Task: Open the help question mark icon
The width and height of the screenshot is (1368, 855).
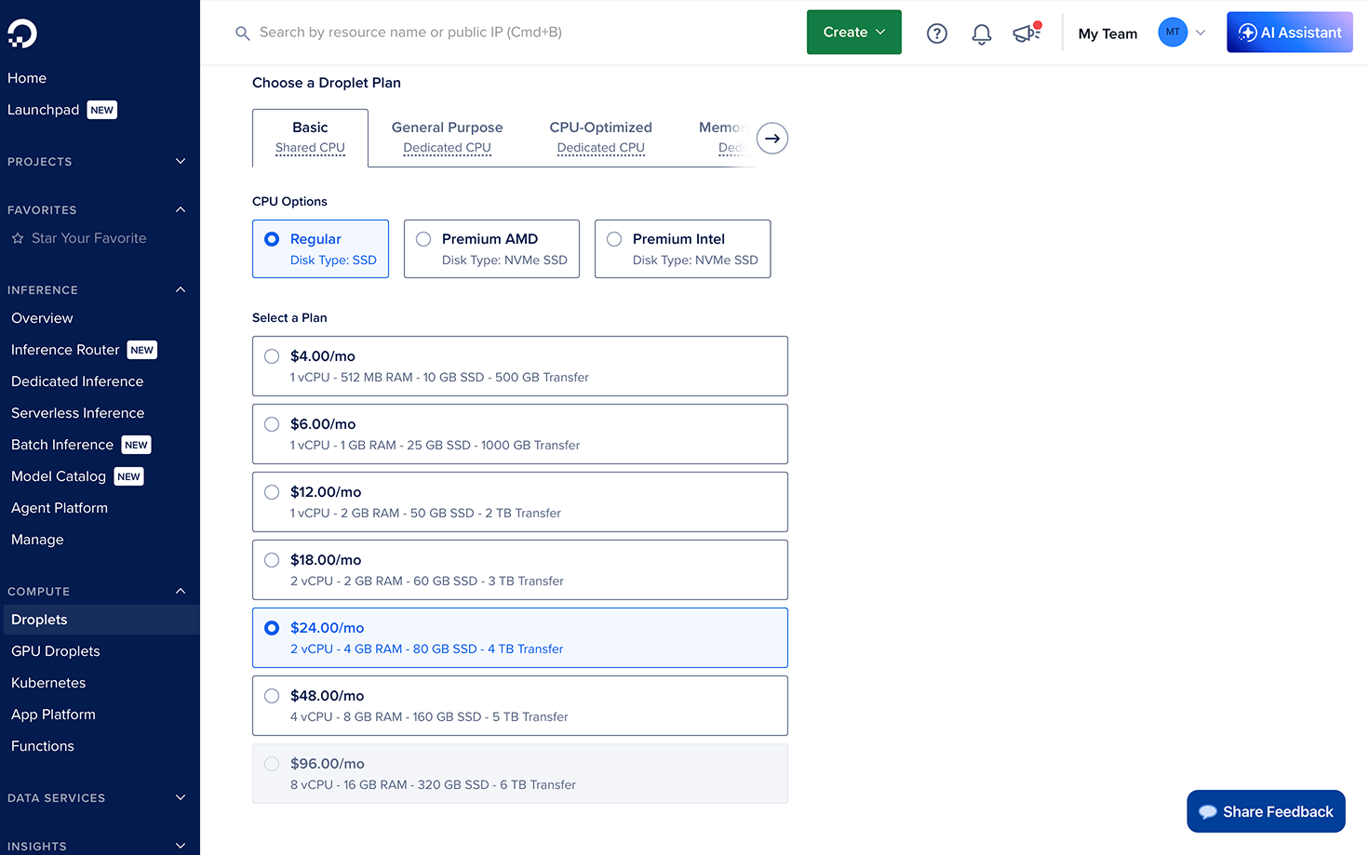Action: [x=937, y=33]
